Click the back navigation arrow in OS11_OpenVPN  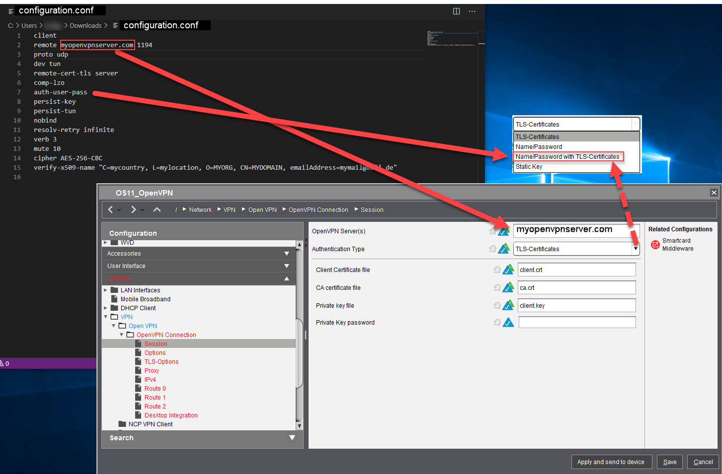[x=111, y=209]
